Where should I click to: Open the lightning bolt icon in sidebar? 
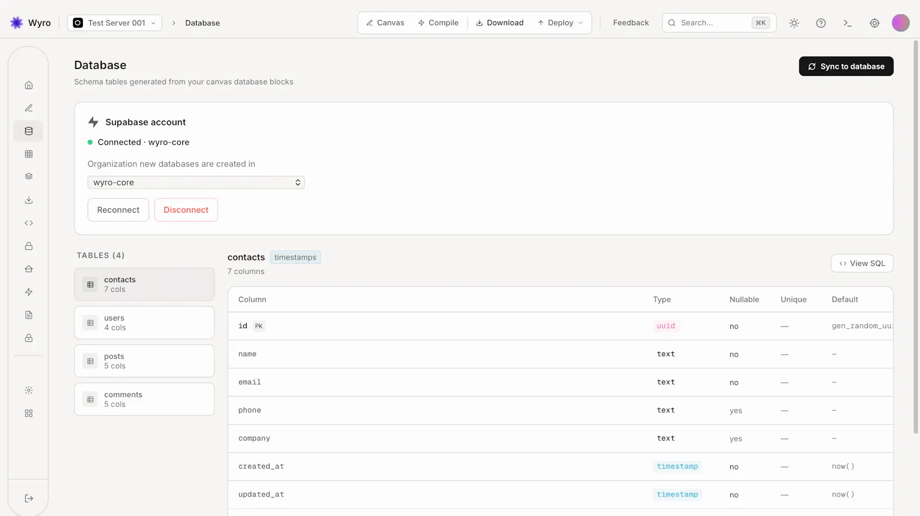pyautogui.click(x=29, y=292)
